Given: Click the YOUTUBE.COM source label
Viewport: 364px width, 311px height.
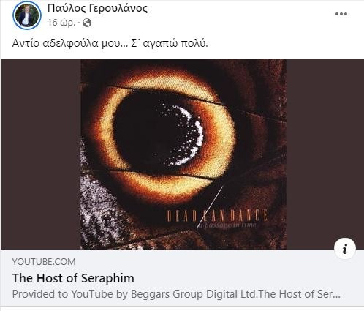Looking at the screenshot, I should [44, 262].
